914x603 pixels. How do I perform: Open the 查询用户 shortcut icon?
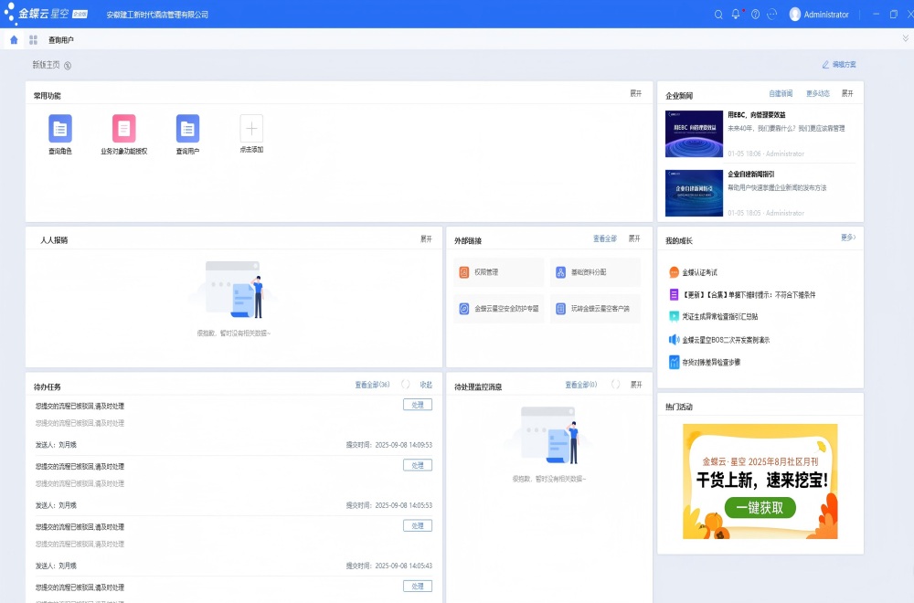[x=186, y=130]
